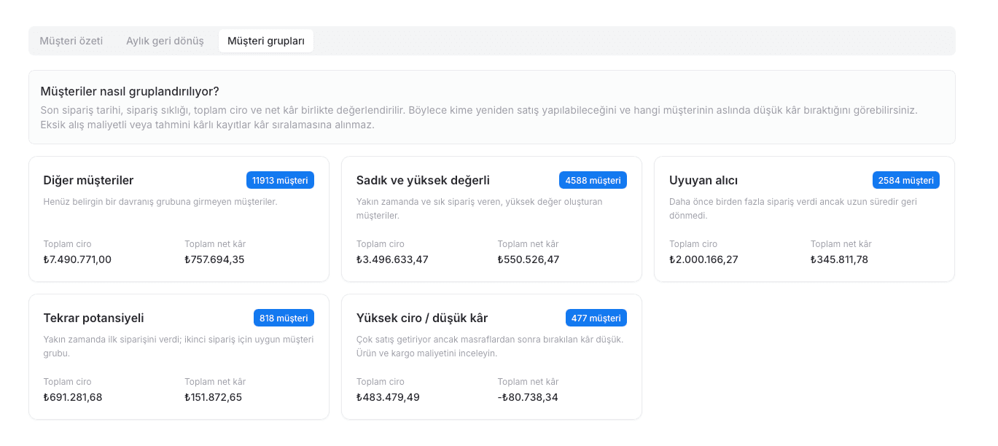Open the Yüksek ciro / düşük kâr heading
Image resolution: width=998 pixels, height=446 pixels.
[422, 318]
